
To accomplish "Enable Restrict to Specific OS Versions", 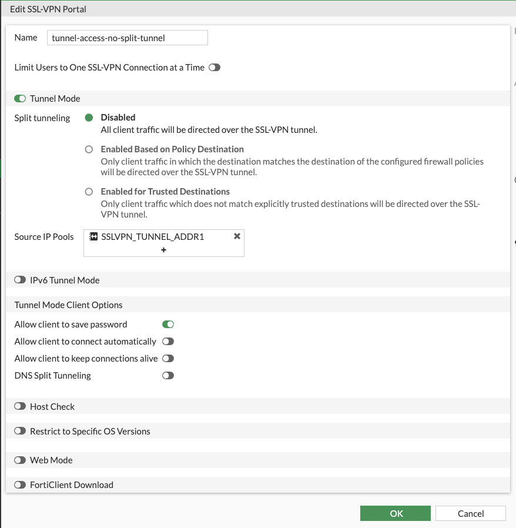I will tap(20, 432).
